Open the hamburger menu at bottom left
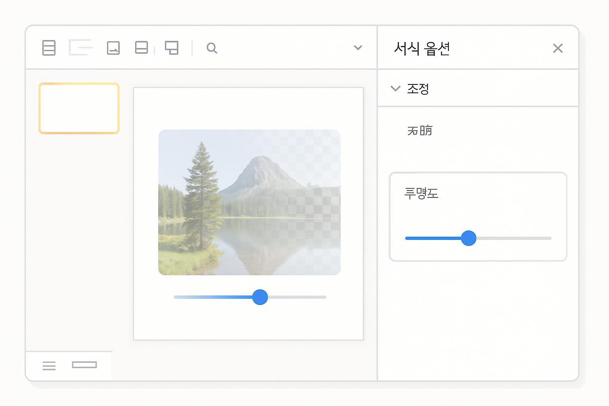The image size is (609, 406). click(x=49, y=366)
